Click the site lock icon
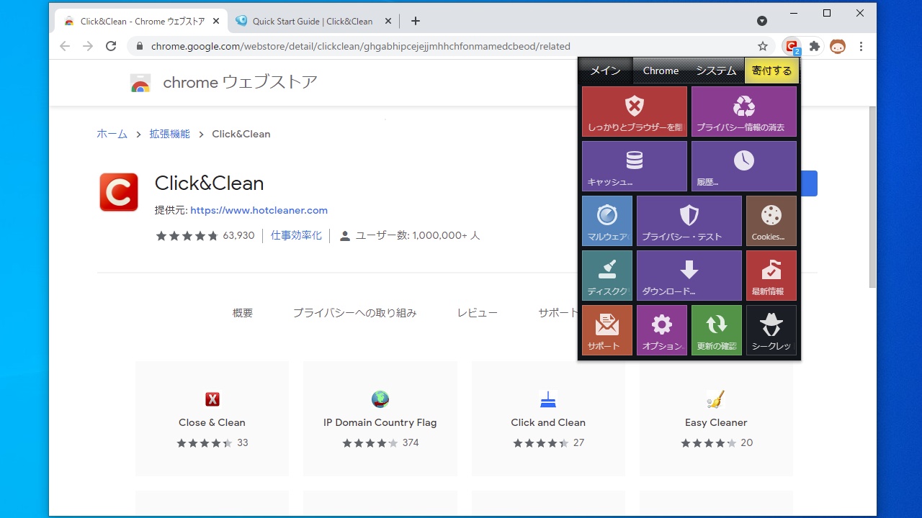This screenshot has width=922, height=518. [x=139, y=46]
